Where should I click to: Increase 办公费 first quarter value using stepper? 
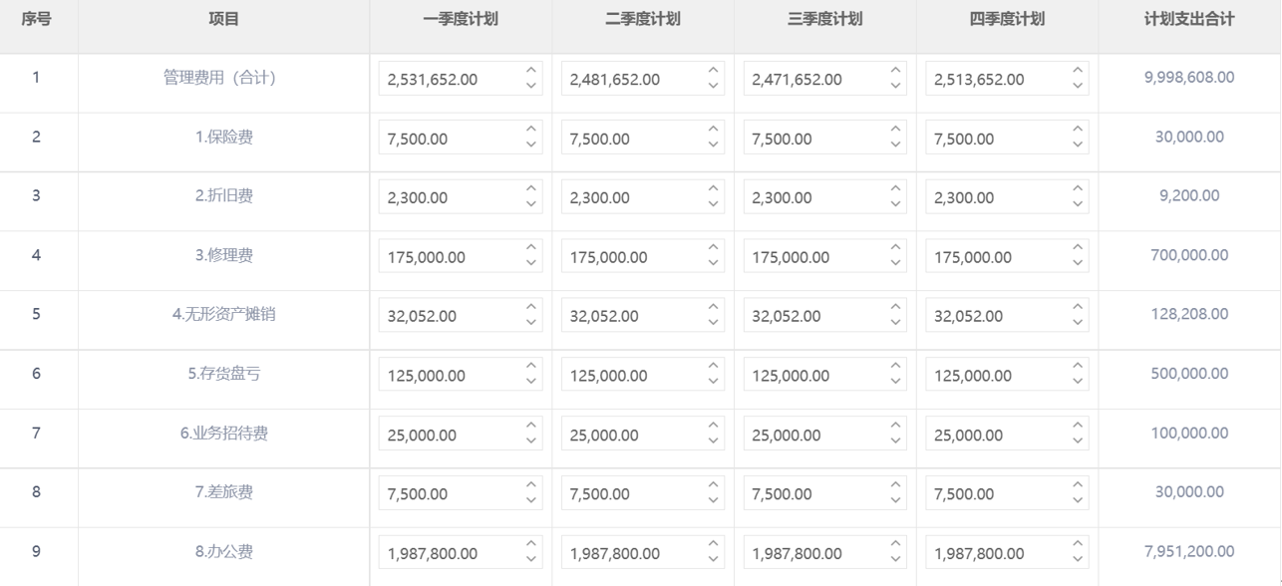pos(530,545)
